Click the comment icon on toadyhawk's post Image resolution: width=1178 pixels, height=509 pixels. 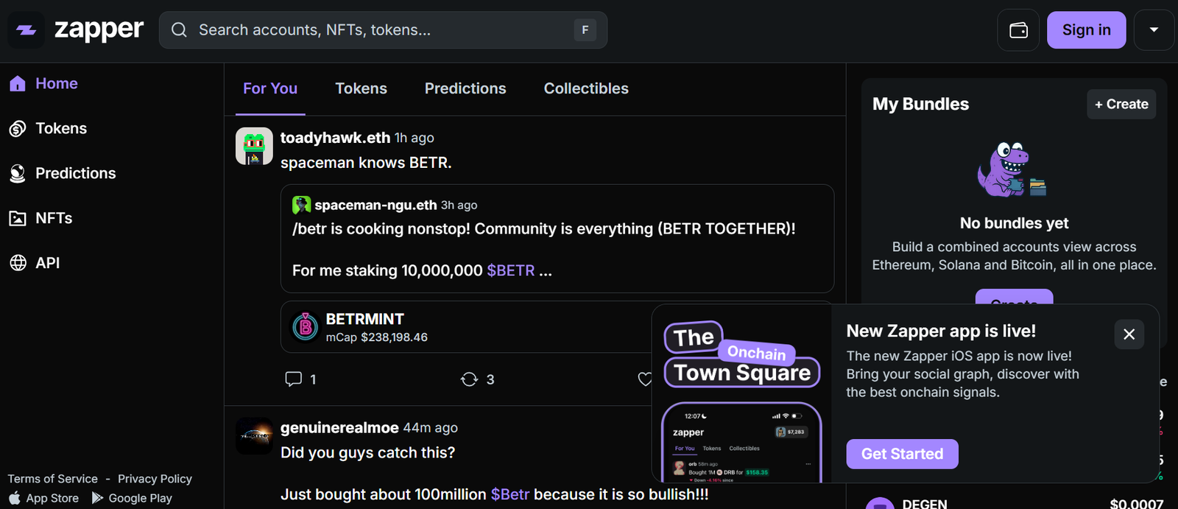(293, 379)
